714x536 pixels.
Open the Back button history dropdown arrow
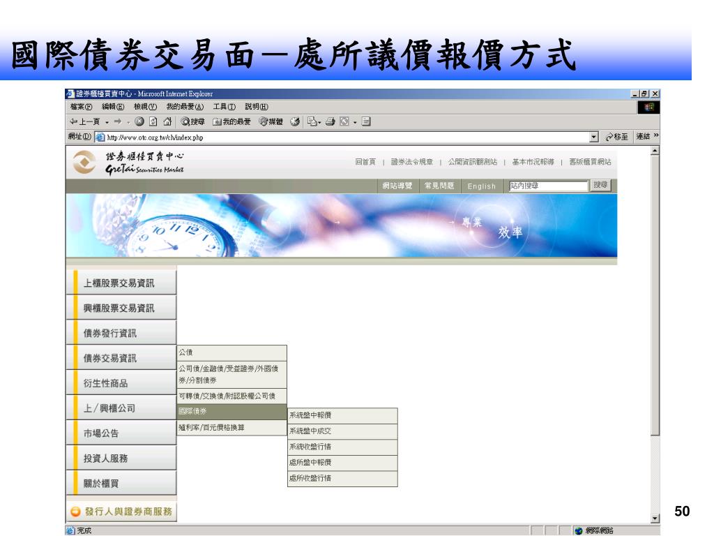107,122
